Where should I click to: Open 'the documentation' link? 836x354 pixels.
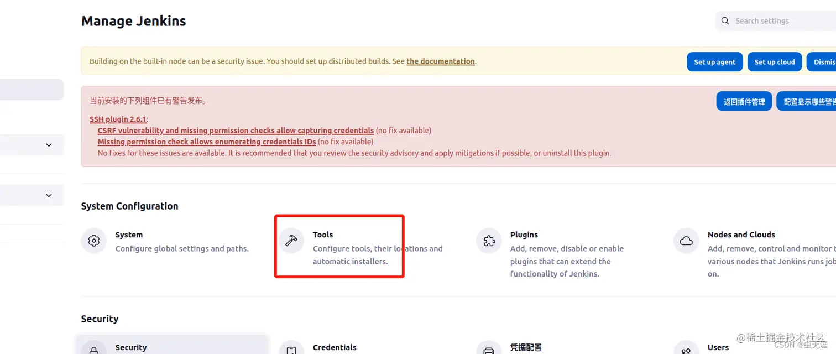(441, 61)
